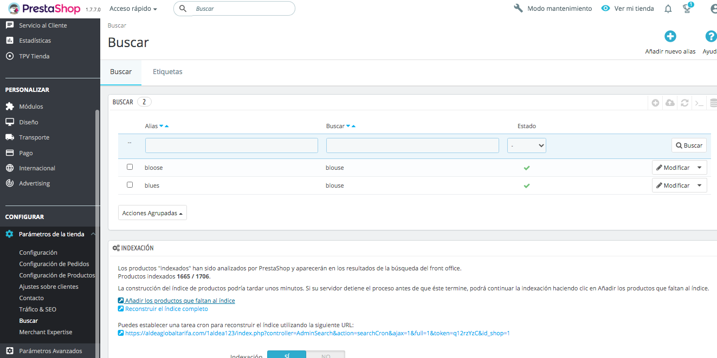Open the Acciones Agrupadas dropdown
This screenshot has width=717, height=358.
coord(152,213)
